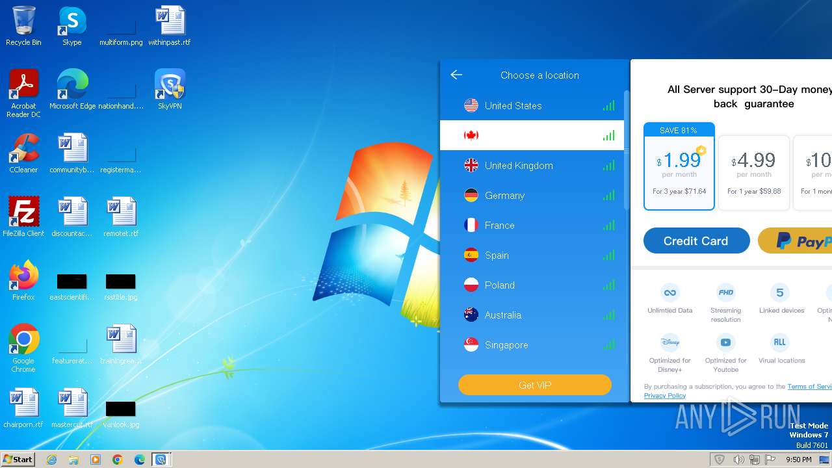Click the taskbar clock showing 9:50 PM

[798, 460]
